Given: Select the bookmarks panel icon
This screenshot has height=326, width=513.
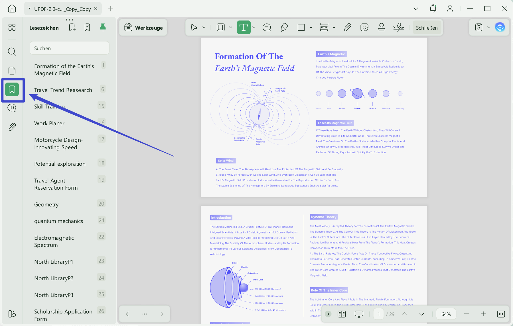Looking at the screenshot, I should (12, 89).
